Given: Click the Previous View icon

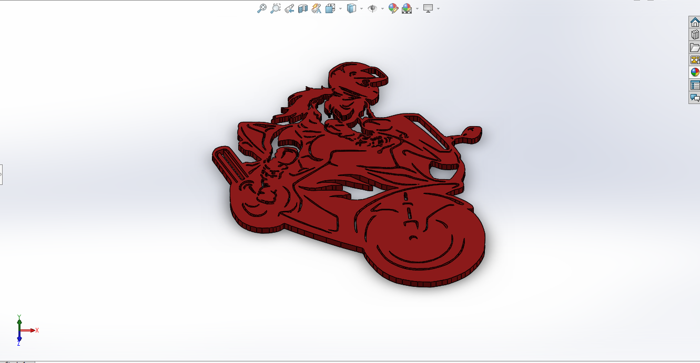Looking at the screenshot, I should [289, 8].
